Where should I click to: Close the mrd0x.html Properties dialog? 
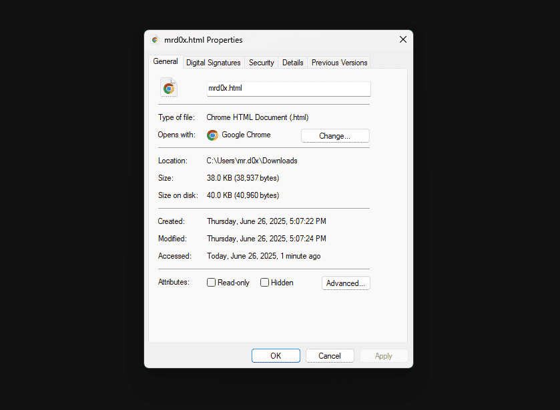point(403,39)
